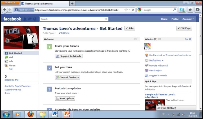Open Microsoft Word from taskbar
Screen dimensions: 203x119
pyautogui.click(x=55, y=115)
